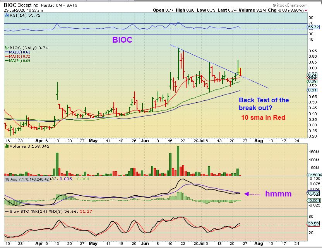
Task: Click the volume bars icon beside Volume
Action: 7,146
